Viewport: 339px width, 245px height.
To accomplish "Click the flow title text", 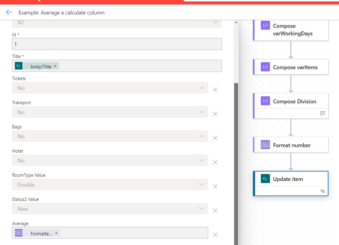I will 61,13.
